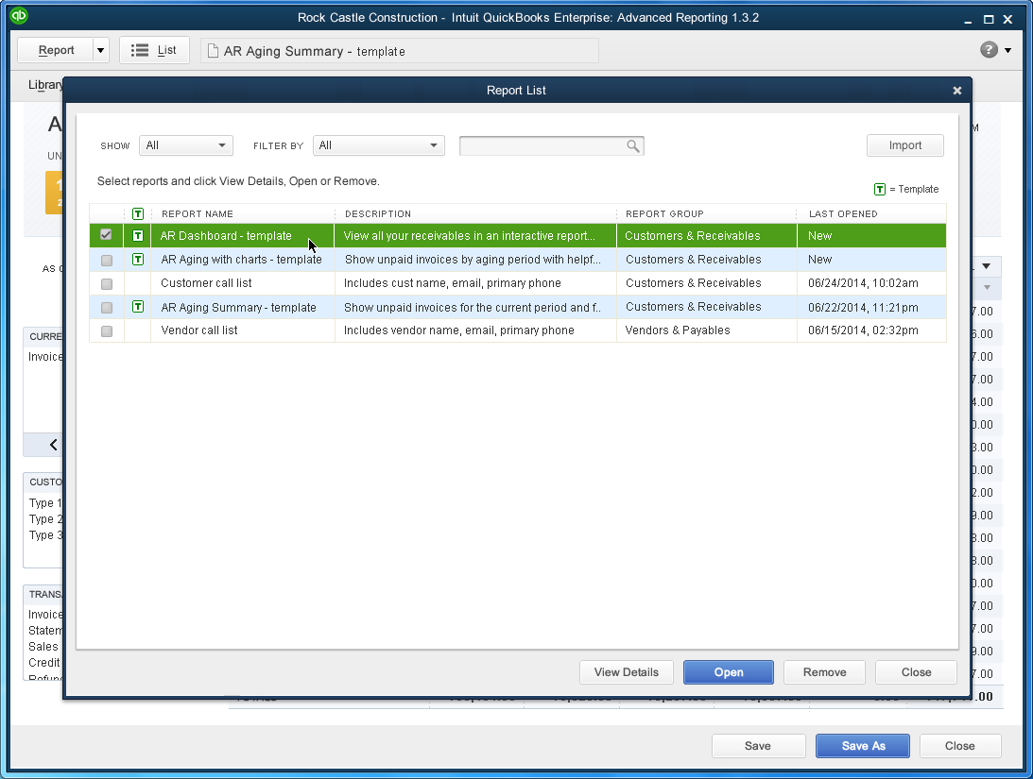Expand the Help dropdown arrow
This screenshot has width=1033, height=779.
click(x=1008, y=50)
